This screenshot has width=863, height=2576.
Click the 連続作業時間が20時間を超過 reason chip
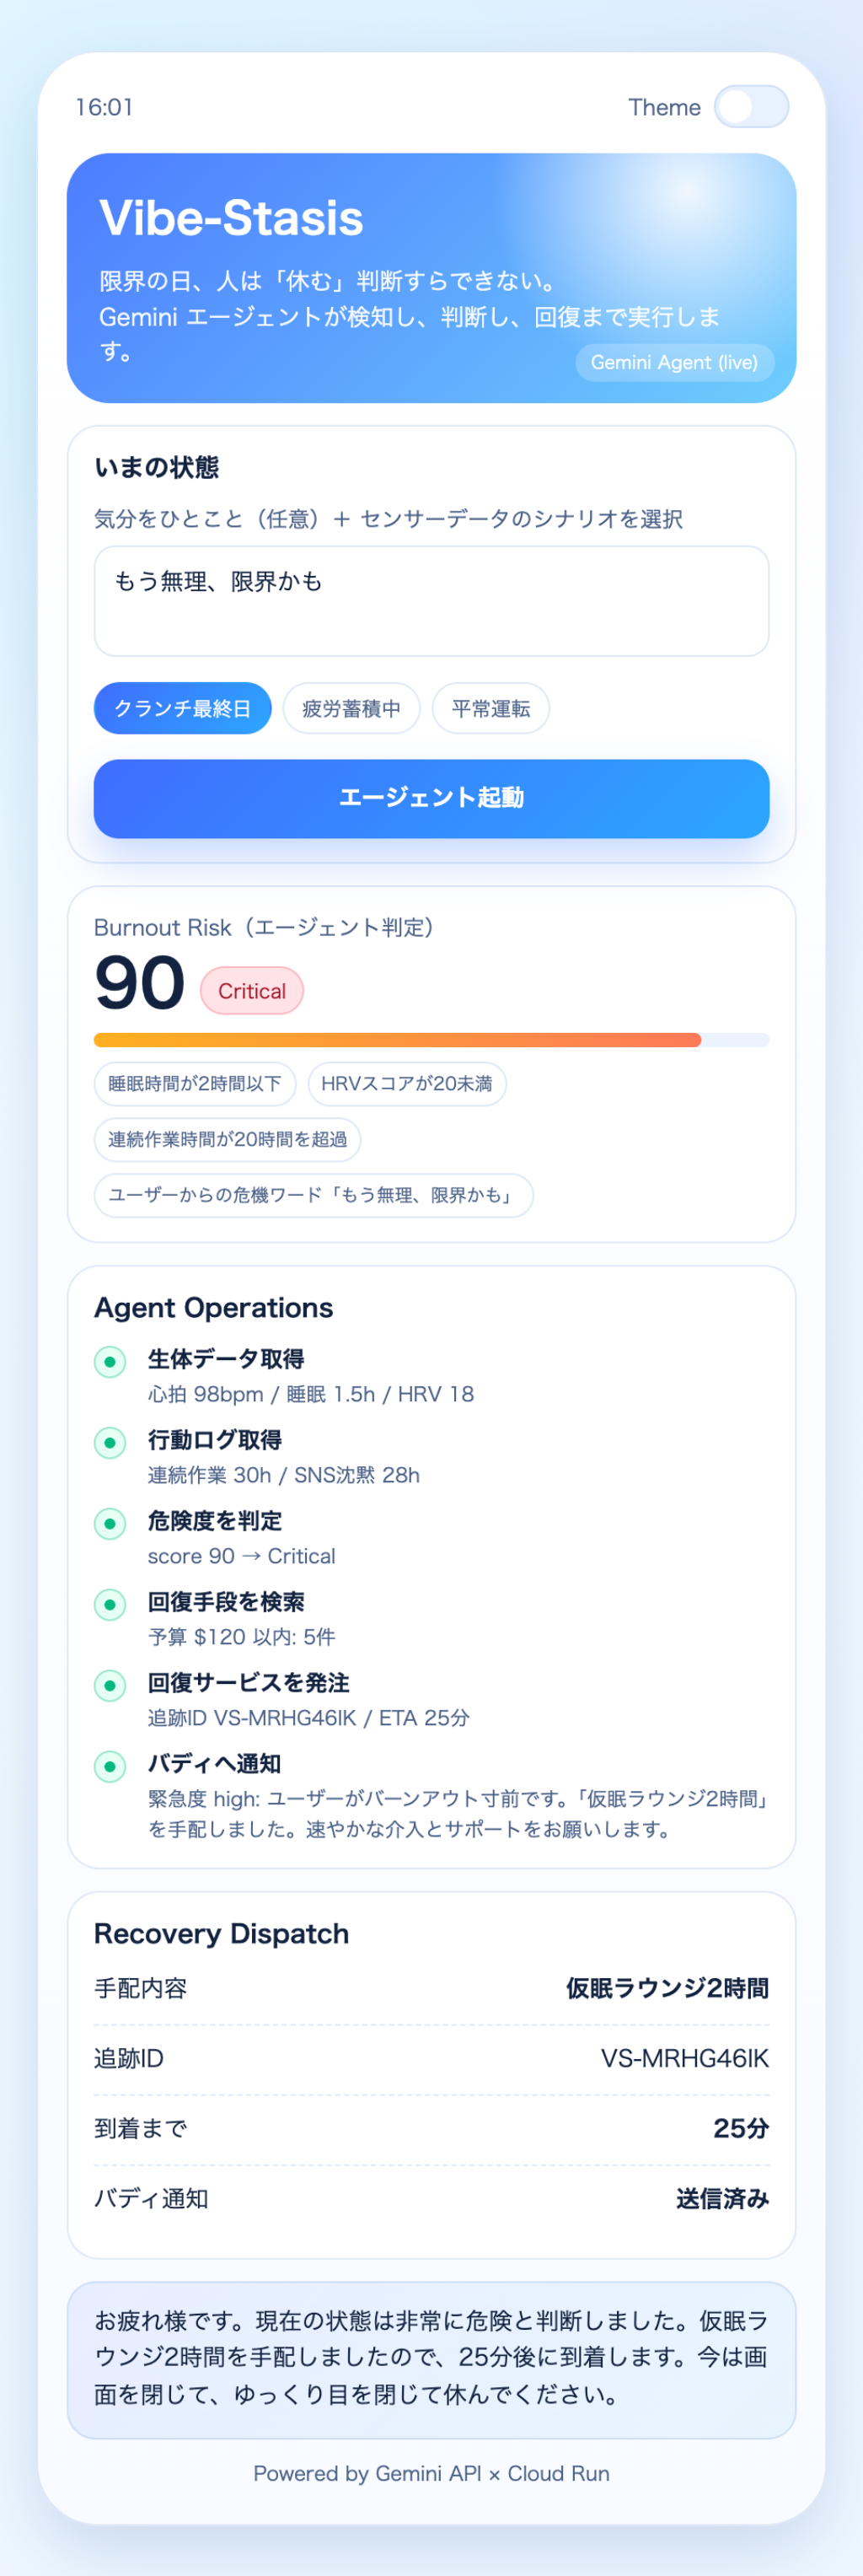[x=228, y=1139]
